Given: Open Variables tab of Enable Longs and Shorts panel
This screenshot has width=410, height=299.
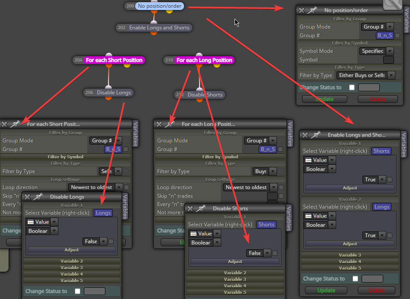Looking at the screenshot, I should coord(404,145).
